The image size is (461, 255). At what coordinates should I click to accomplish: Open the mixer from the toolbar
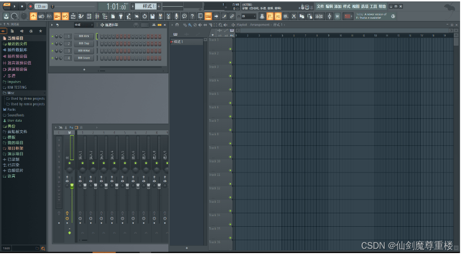(97, 16)
